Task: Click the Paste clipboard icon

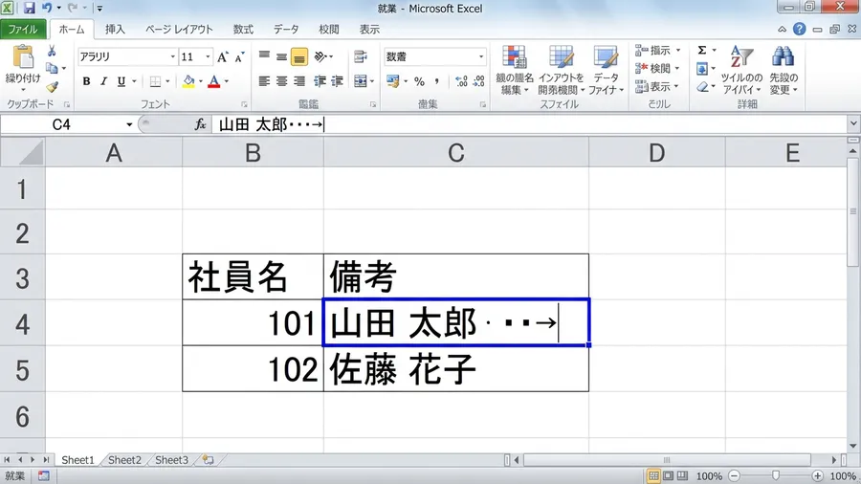Action: pyautogui.click(x=23, y=57)
